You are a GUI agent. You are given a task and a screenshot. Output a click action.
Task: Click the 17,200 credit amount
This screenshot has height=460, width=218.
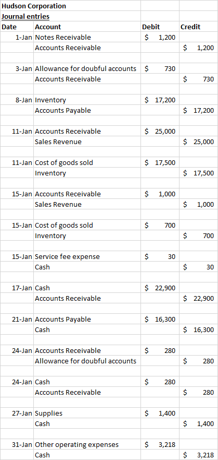(x=198, y=111)
